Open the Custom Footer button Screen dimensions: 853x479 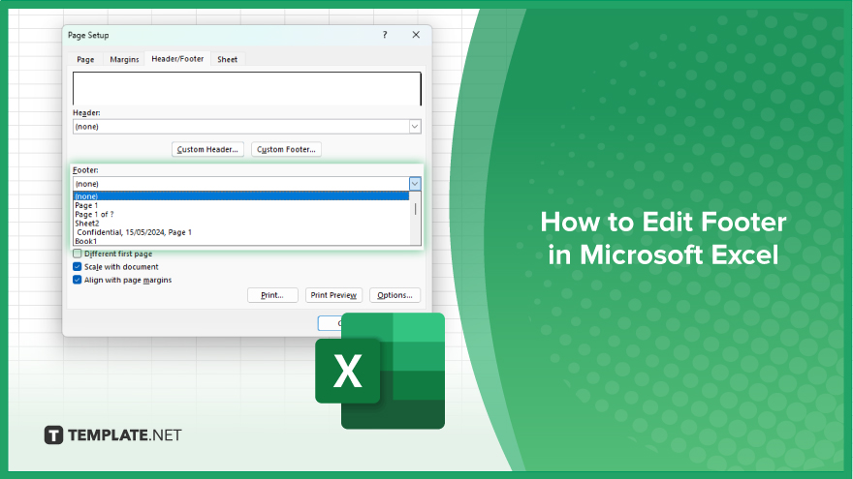(286, 149)
